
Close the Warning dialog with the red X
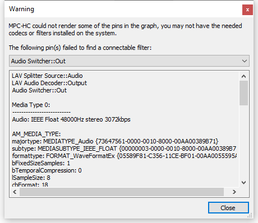[x=247, y=10]
